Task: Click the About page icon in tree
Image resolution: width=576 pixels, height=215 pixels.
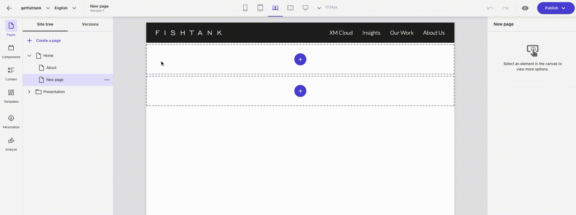Action: coord(42,68)
